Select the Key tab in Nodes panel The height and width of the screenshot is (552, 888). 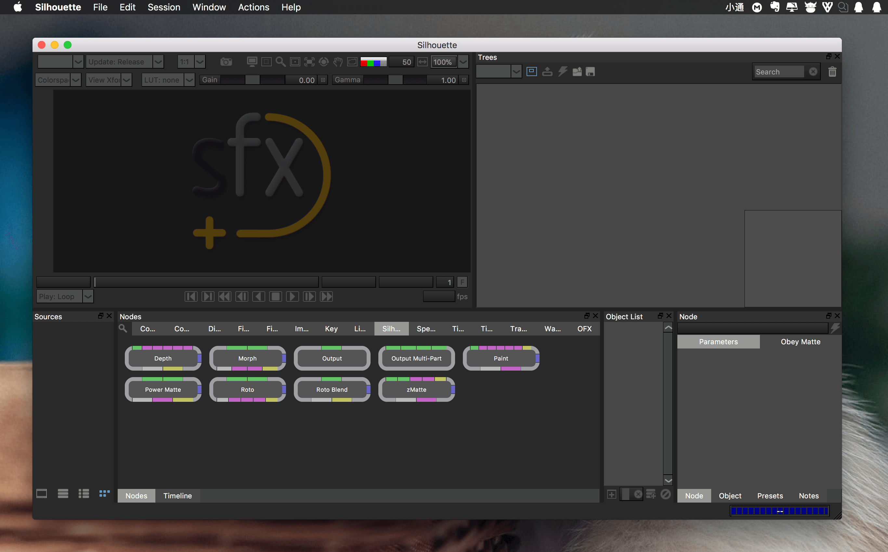click(331, 329)
